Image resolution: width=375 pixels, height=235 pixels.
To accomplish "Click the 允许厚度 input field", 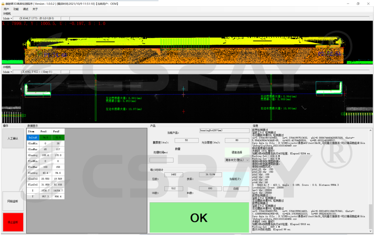I will pos(237,140).
